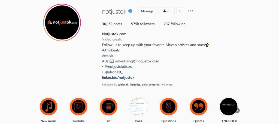Click the verified badge next to notjustok

tap(131, 11)
